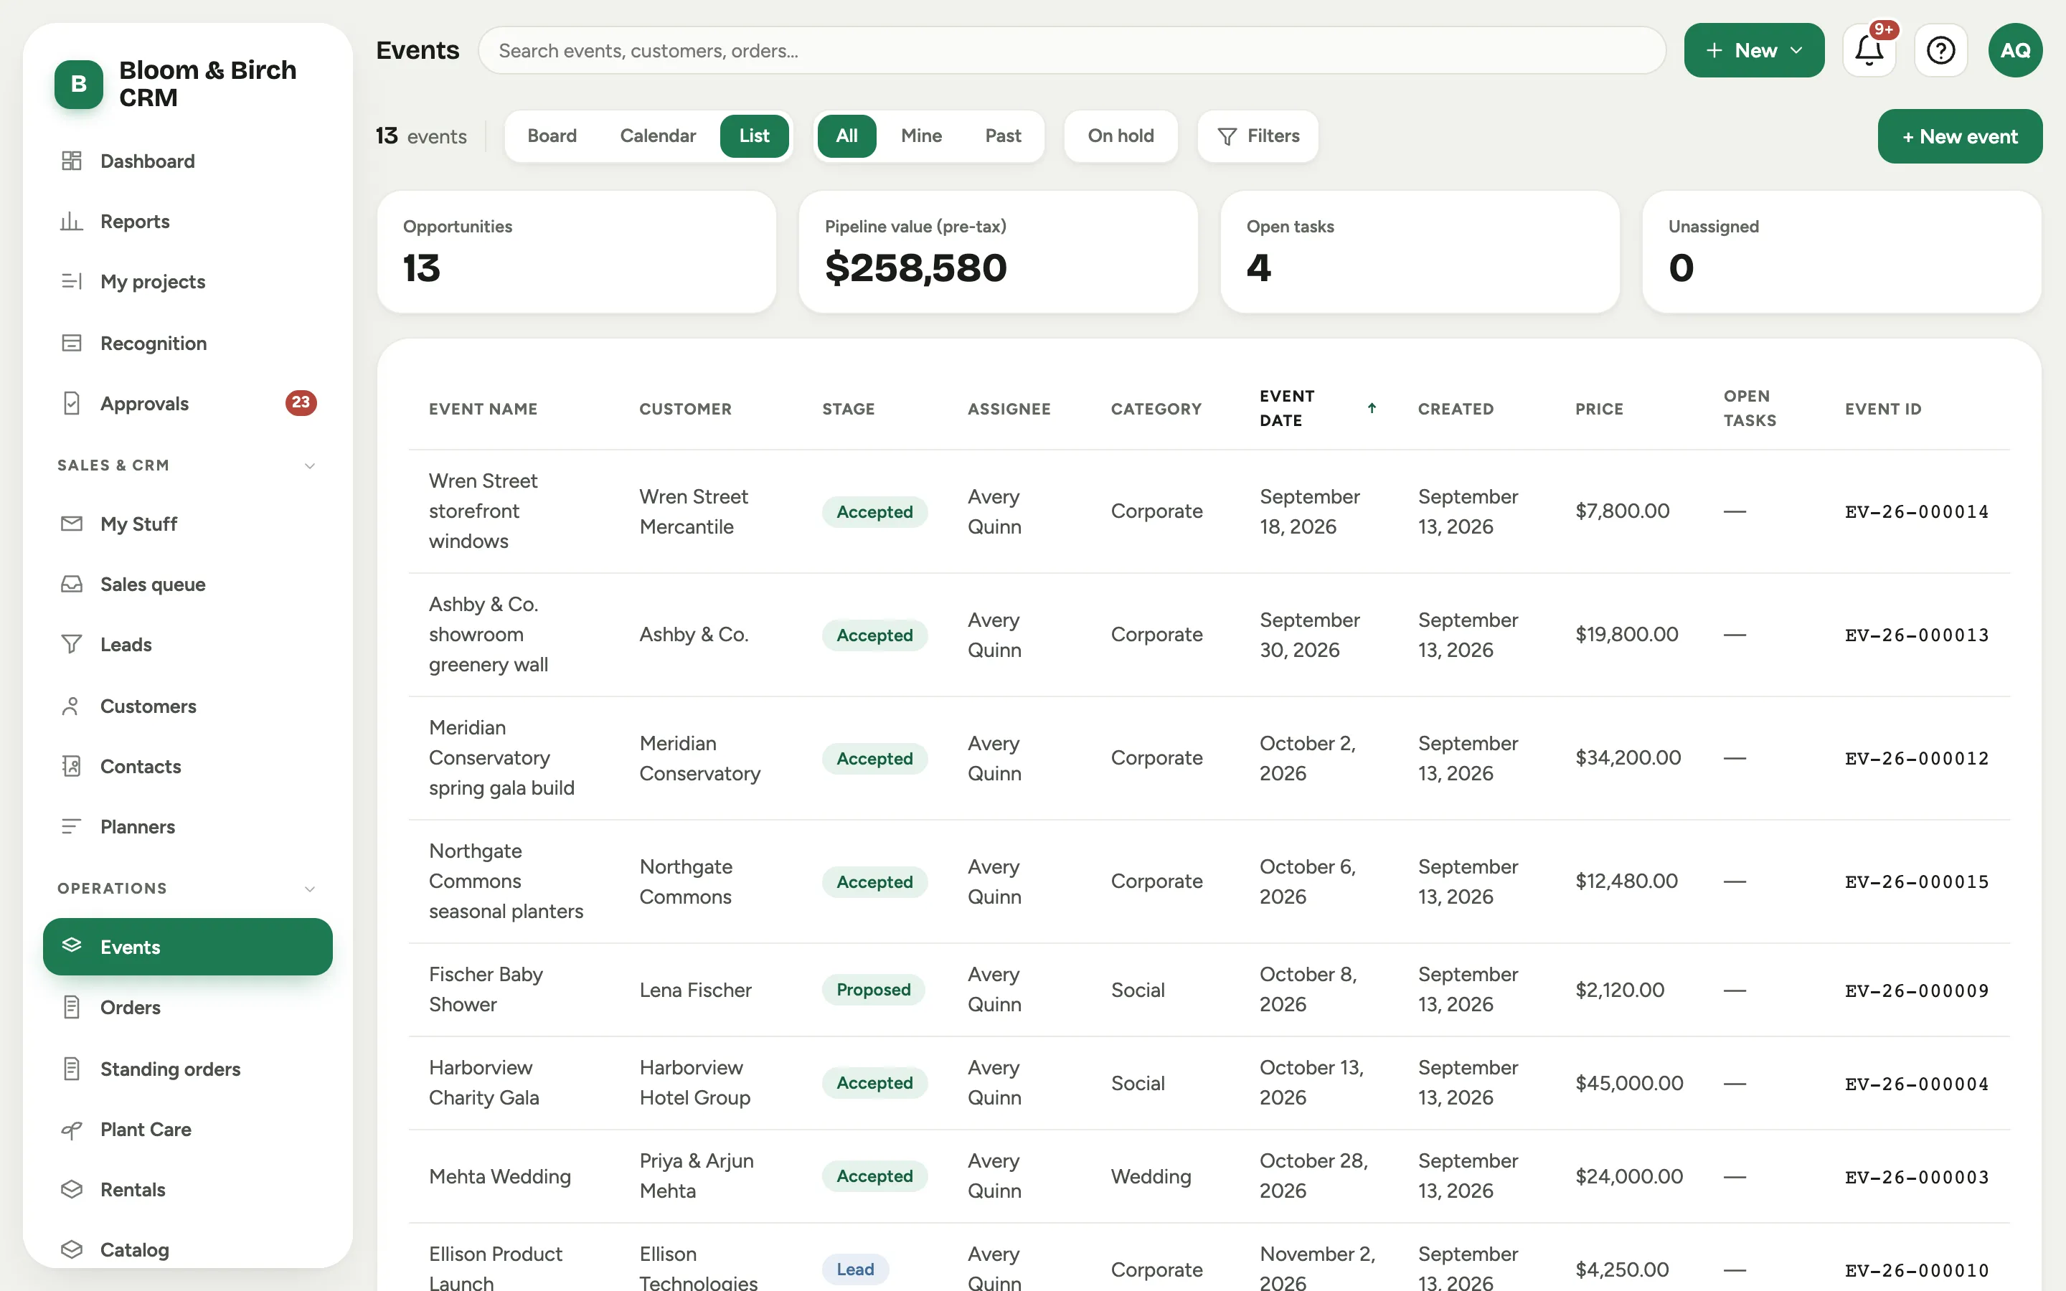Toggle the On hold filter
Viewport: 2066px width, 1291px height.
(1120, 136)
